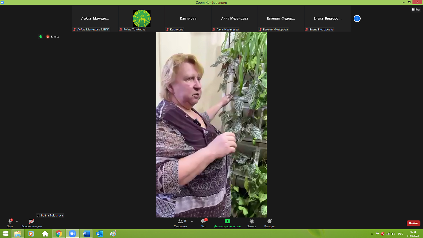Open the volume speaker tray icon

click(393, 234)
